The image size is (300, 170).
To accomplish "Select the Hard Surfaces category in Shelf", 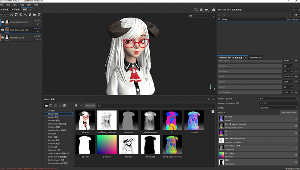I will point(57,130).
